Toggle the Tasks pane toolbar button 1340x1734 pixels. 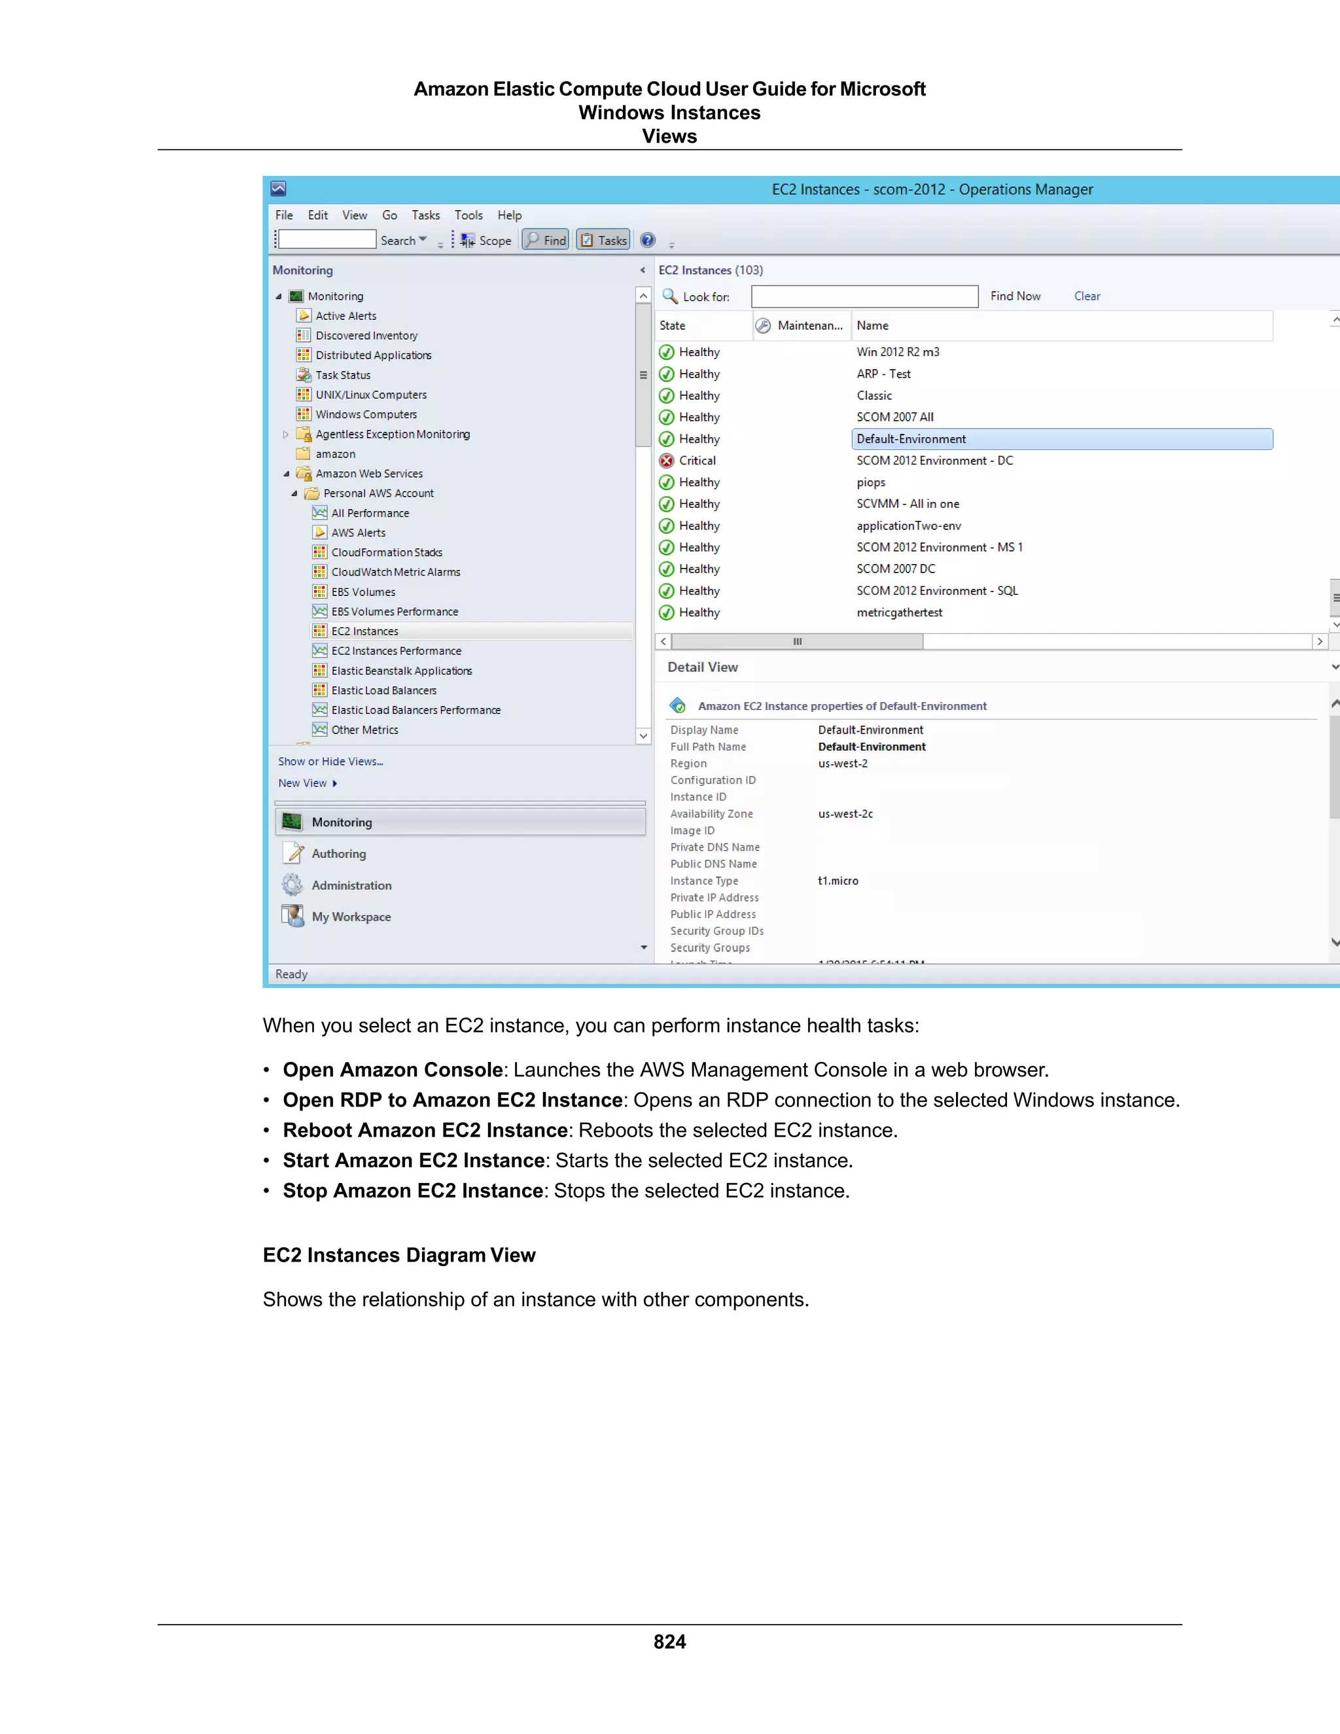click(x=603, y=239)
